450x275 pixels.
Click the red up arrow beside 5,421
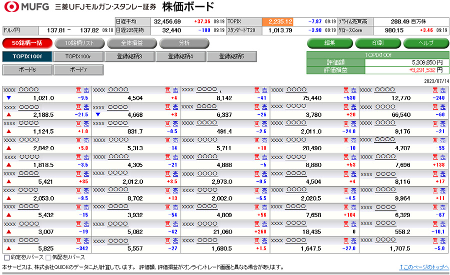click(8, 182)
